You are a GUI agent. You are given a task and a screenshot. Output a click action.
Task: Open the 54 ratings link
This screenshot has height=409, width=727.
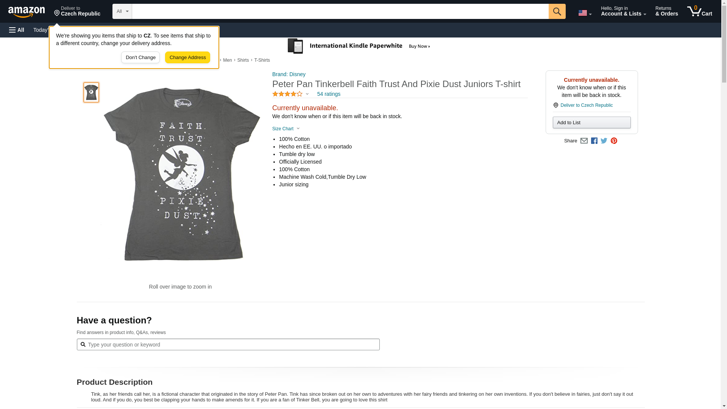329,94
